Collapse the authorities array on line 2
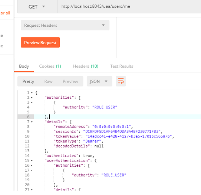201x195 pixels. (x=32, y=98)
